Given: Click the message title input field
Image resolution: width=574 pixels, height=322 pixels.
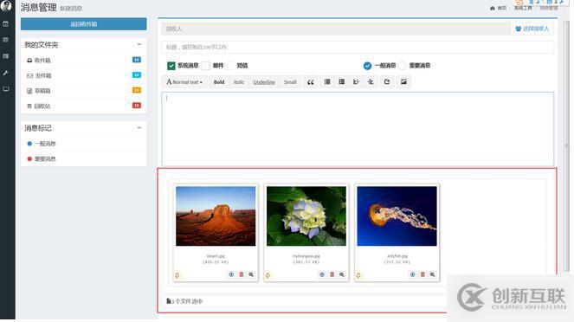Looking at the screenshot, I should point(358,47).
